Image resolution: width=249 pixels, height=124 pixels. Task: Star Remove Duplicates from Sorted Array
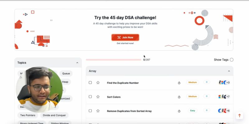pyautogui.click(x=98, y=111)
